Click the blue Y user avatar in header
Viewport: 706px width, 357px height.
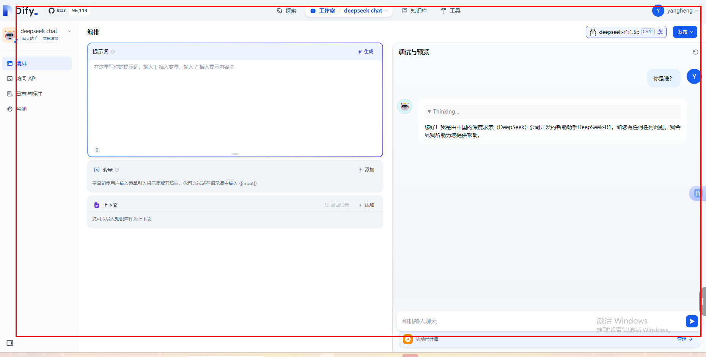[x=658, y=11]
